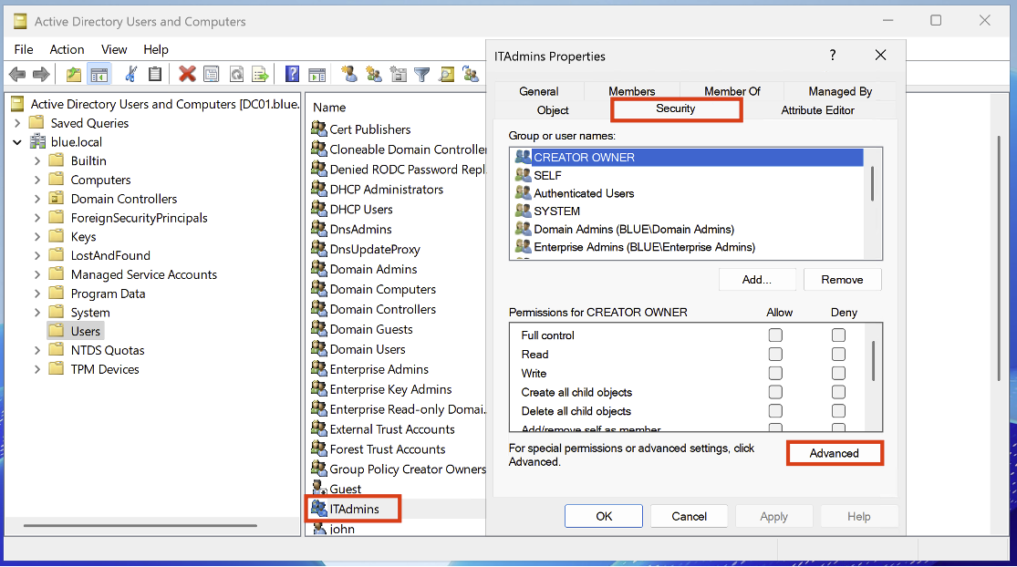Click the Back arrow in toolbar
Image resolution: width=1017 pixels, height=567 pixels.
point(17,75)
